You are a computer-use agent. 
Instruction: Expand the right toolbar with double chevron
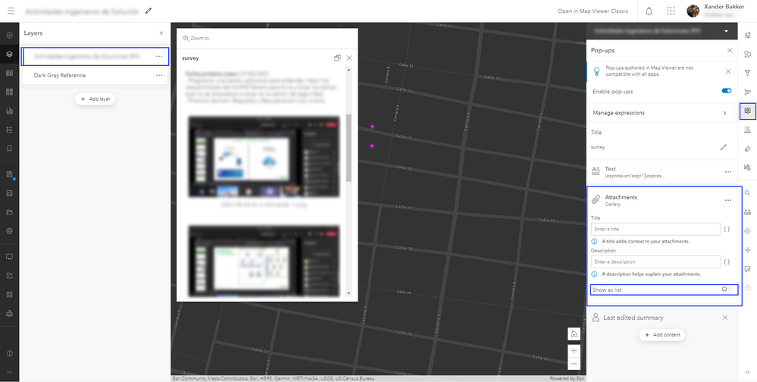pos(747,372)
